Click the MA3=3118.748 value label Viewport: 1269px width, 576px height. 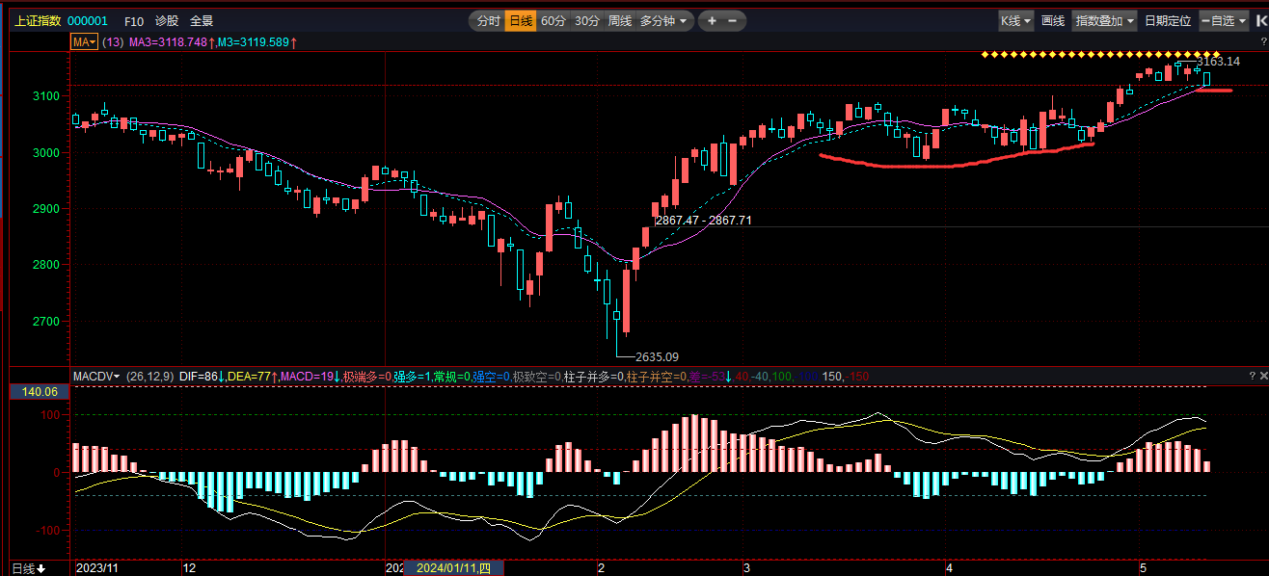point(171,42)
